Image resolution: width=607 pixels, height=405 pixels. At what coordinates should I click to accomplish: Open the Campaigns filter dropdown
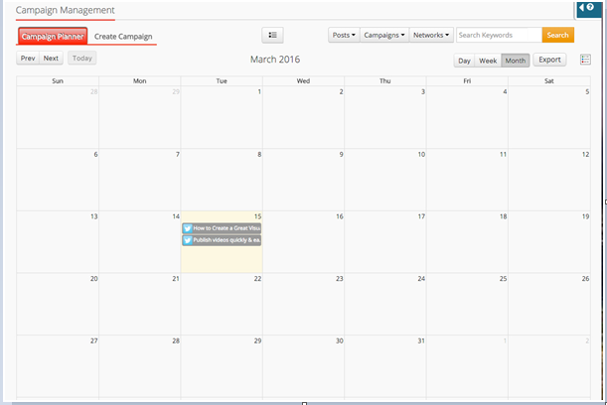pos(382,35)
